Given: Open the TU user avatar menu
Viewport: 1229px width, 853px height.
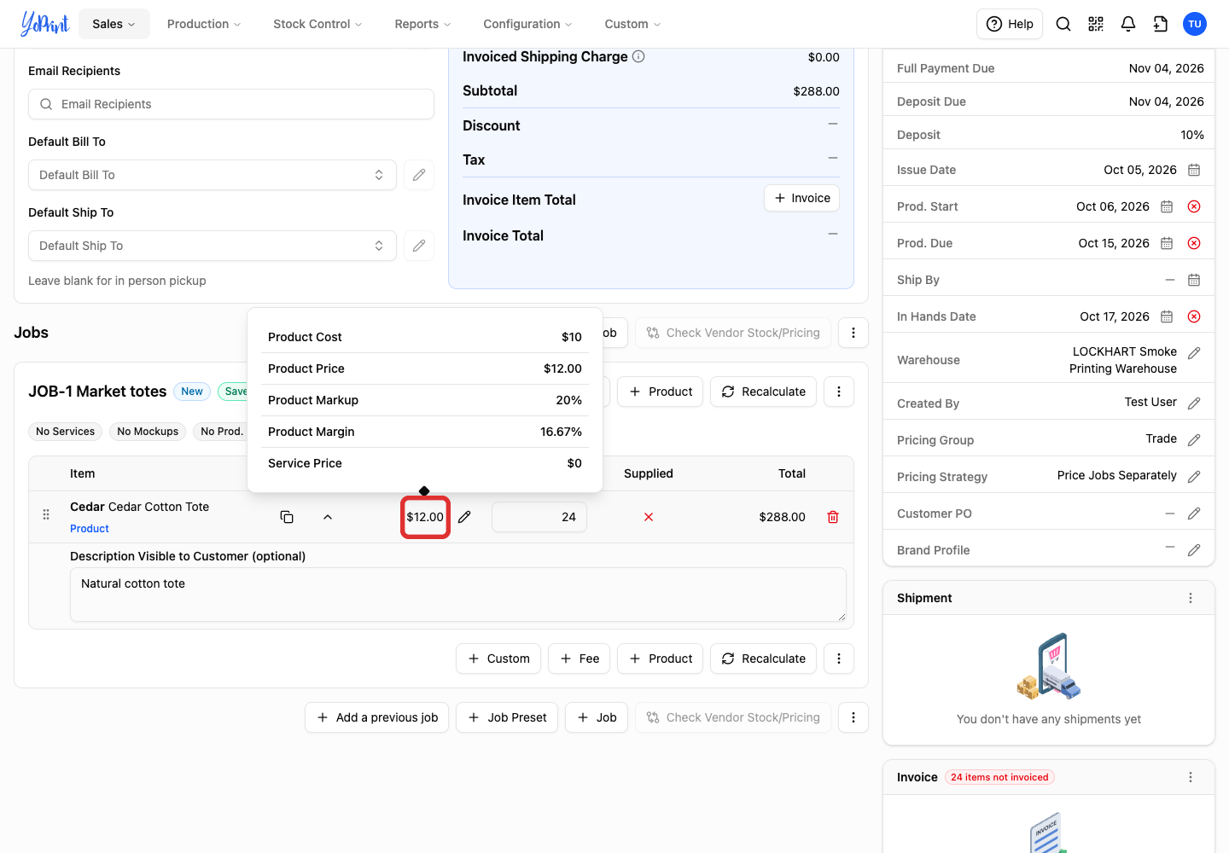Looking at the screenshot, I should click(x=1195, y=24).
